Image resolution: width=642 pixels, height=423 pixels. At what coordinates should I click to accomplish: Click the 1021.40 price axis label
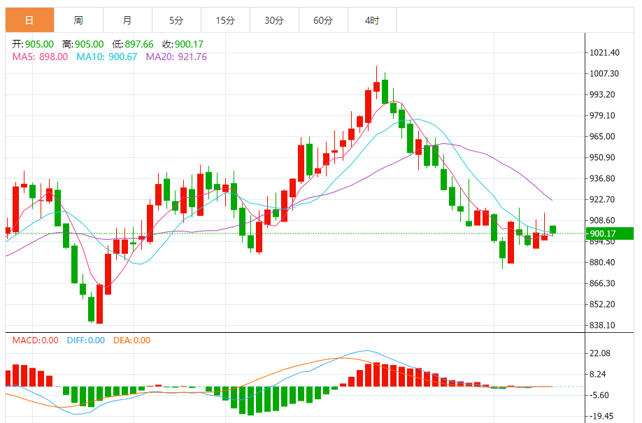coord(604,52)
